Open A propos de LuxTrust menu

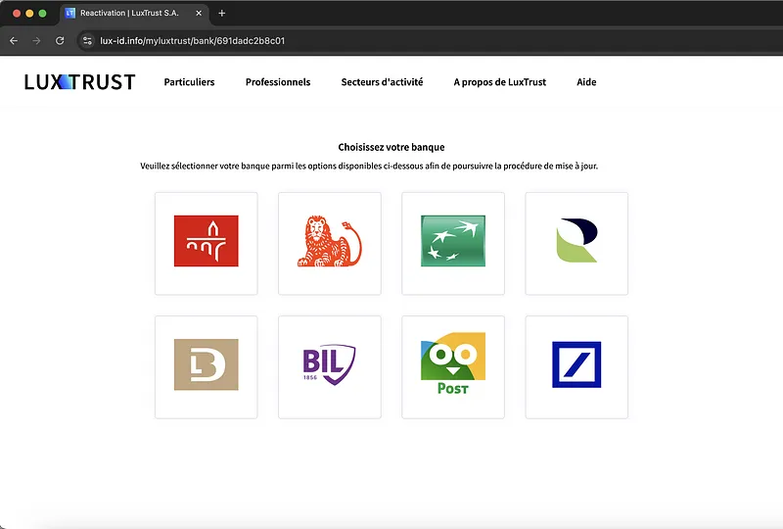500,82
